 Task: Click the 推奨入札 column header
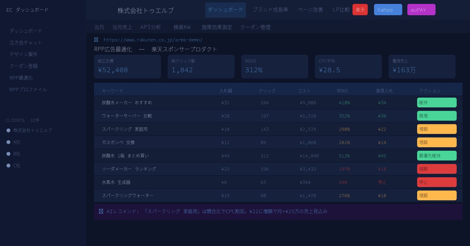[x=385, y=91]
